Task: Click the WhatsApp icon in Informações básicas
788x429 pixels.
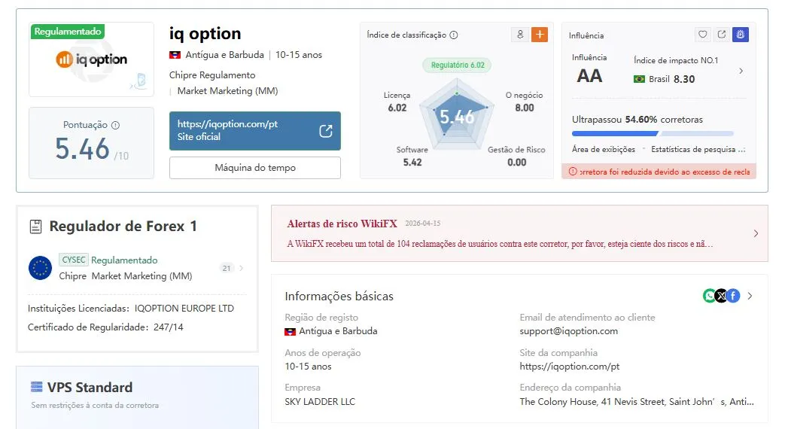Action: [709, 296]
